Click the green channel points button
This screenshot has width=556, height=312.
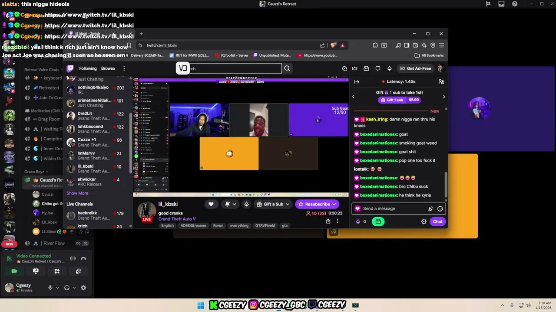tap(378, 221)
